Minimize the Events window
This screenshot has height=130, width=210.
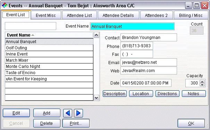pyautogui.click(x=188, y=6)
